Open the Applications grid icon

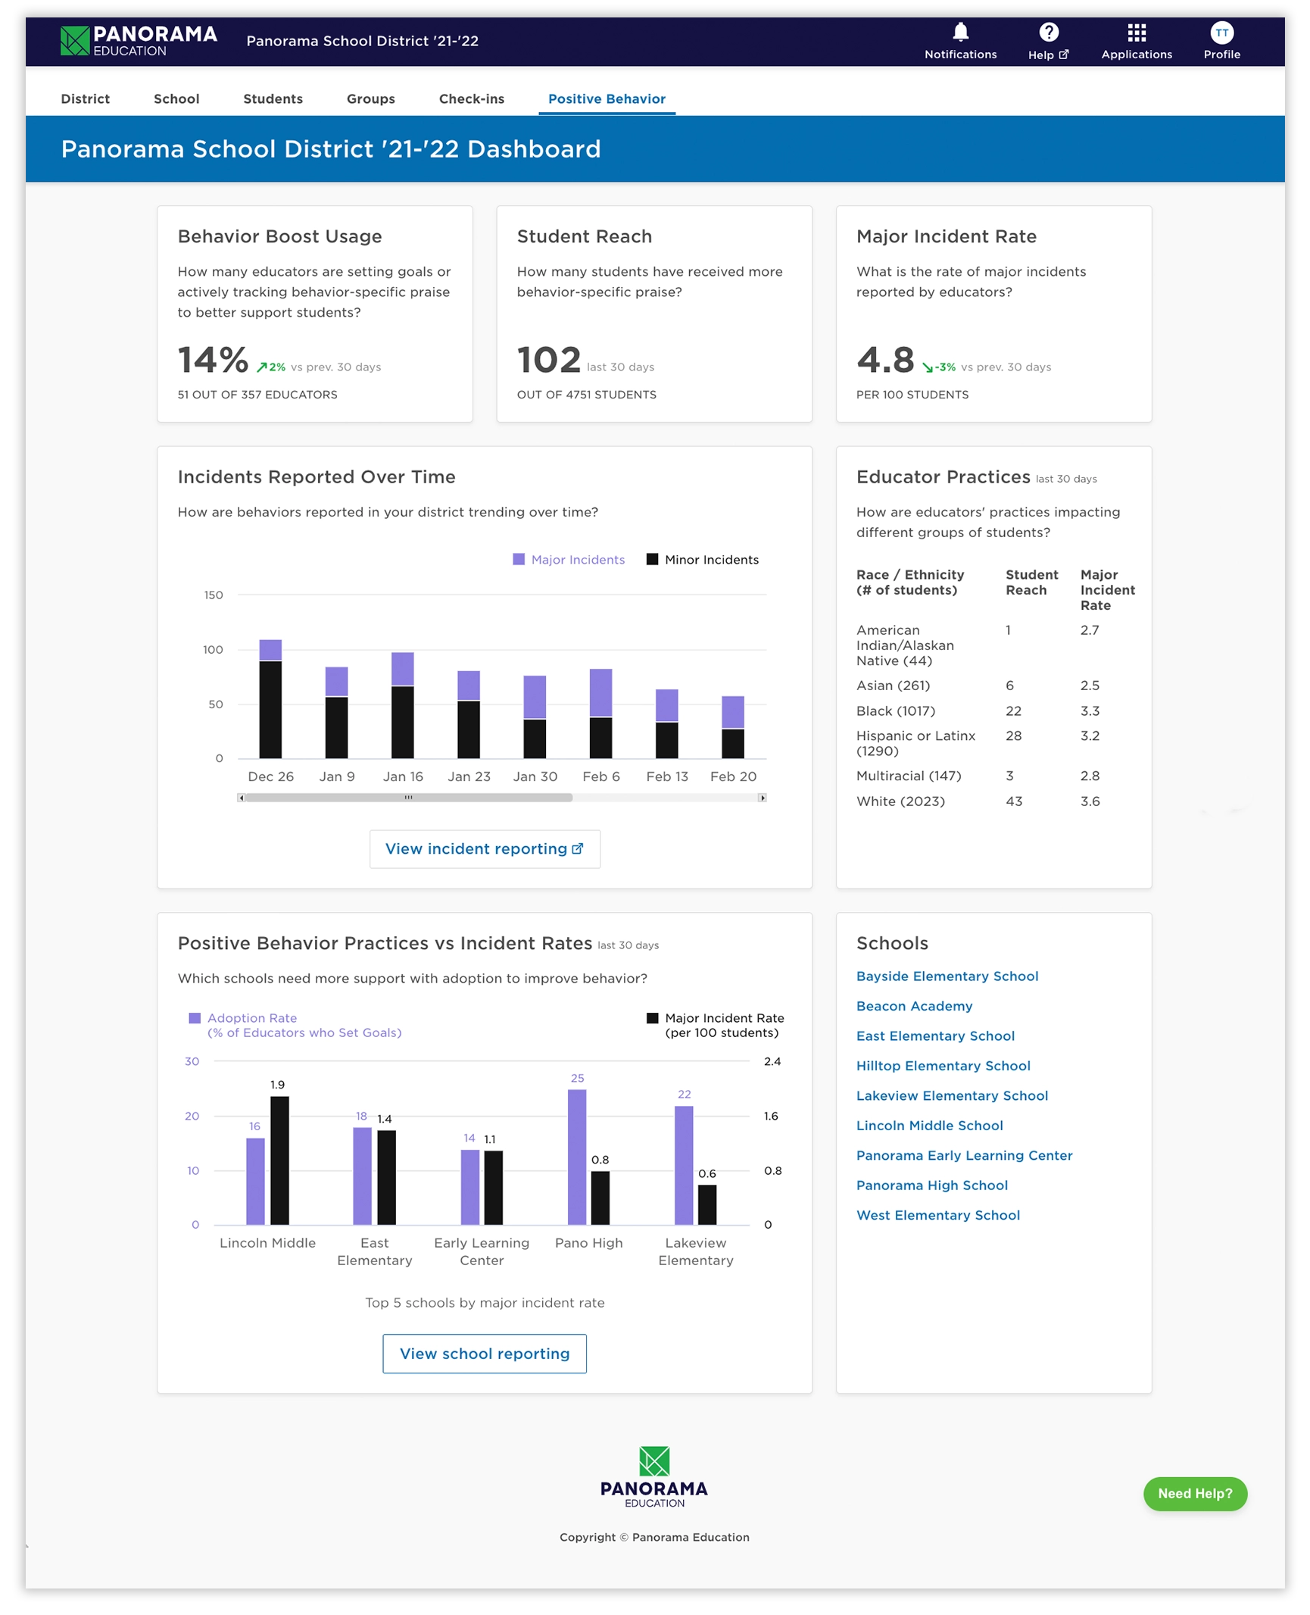(x=1136, y=33)
